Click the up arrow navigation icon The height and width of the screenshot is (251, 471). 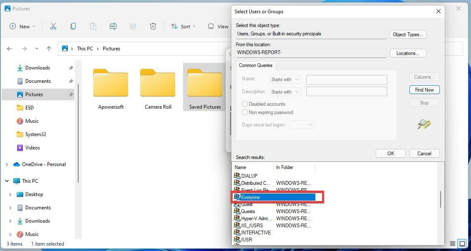[49, 49]
